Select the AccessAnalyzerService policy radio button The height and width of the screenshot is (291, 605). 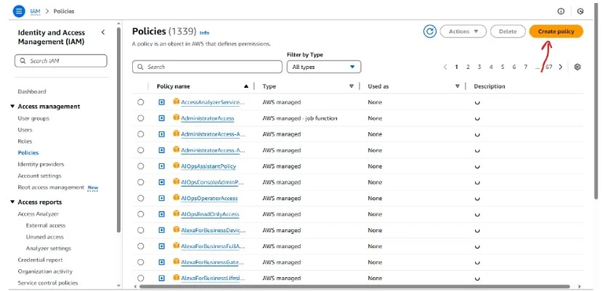coord(140,102)
